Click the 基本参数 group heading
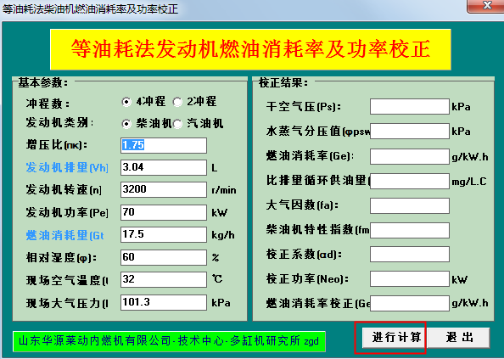This screenshot has height=359, width=504. 42,83
